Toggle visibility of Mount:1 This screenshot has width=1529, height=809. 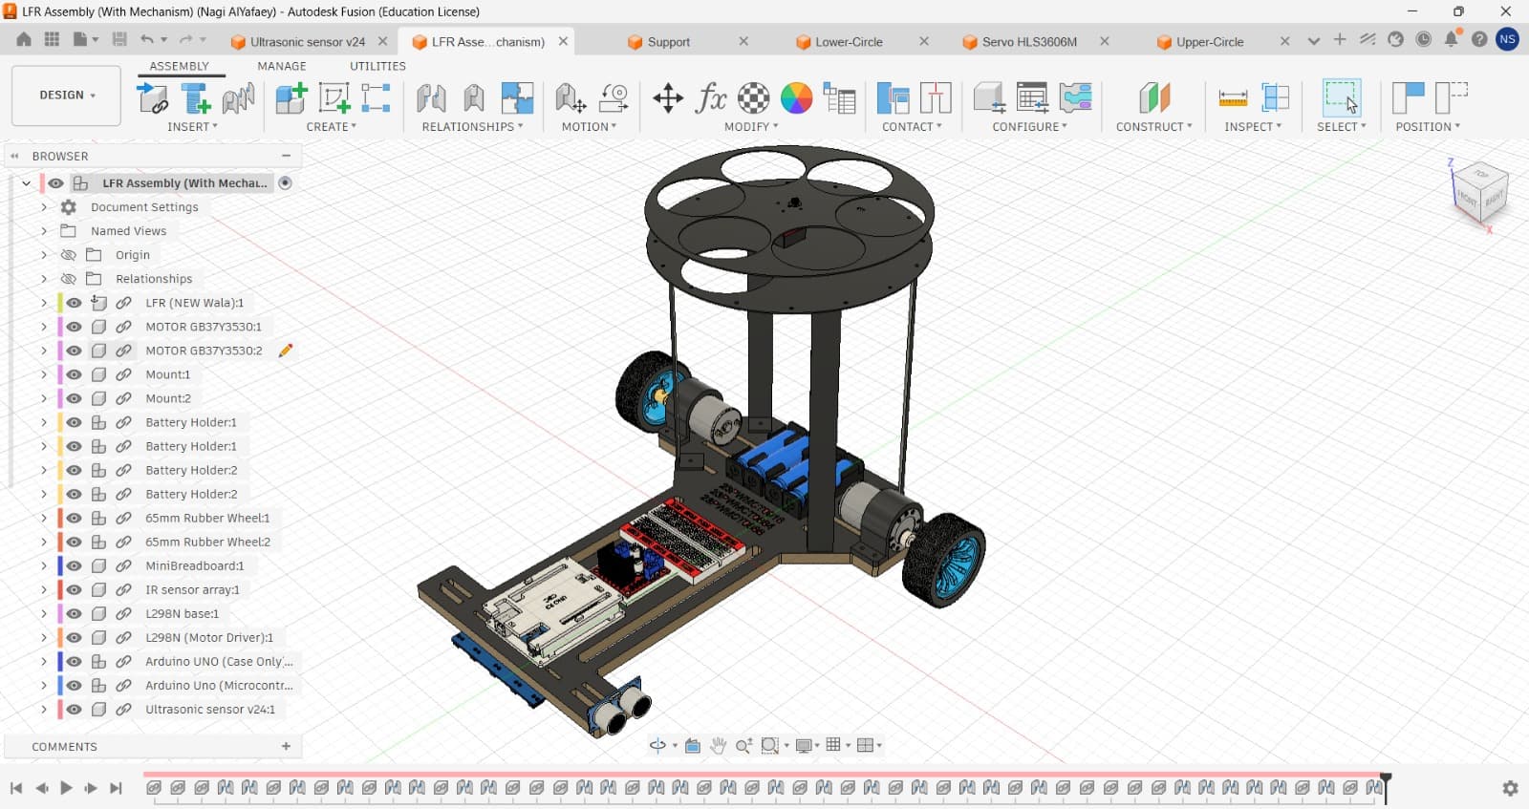tap(74, 374)
